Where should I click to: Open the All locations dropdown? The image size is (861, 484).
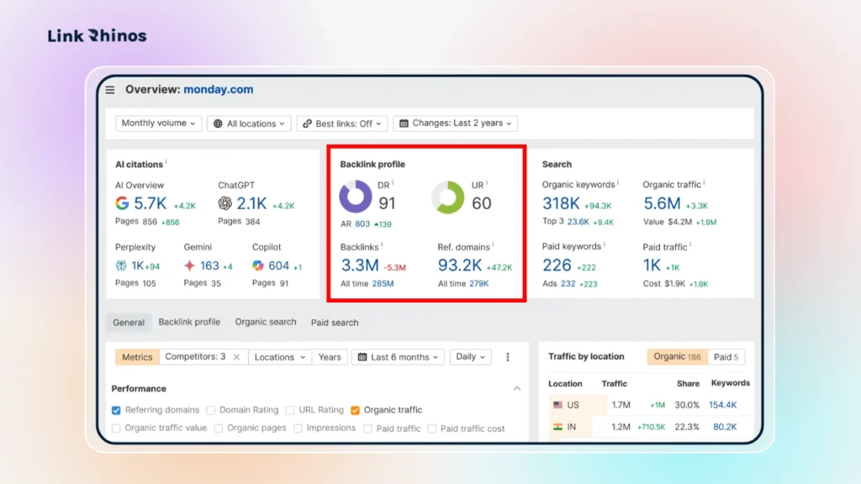249,124
